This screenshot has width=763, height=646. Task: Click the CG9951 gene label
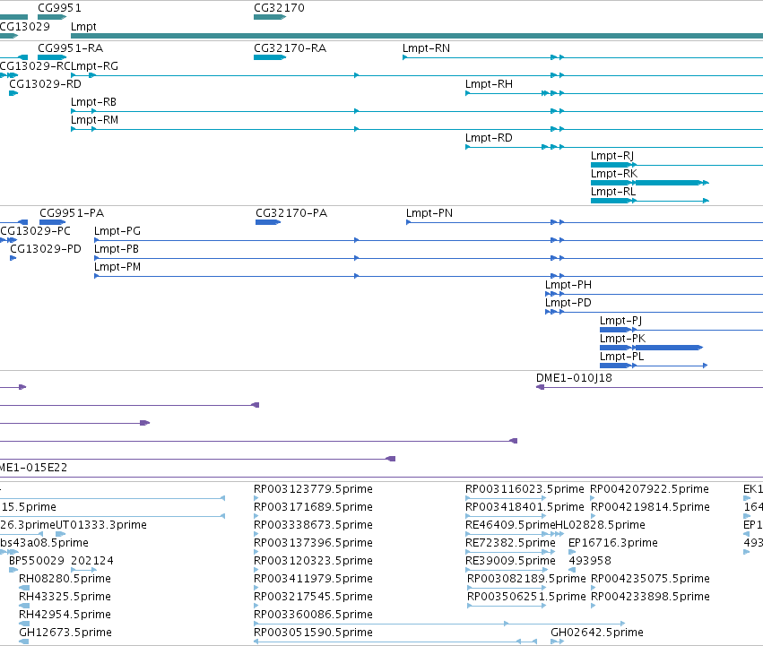[59, 8]
